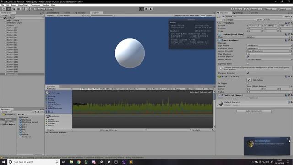The height and width of the screenshot is (165, 293).
Task: Open the Component menu
Action: 35,5
